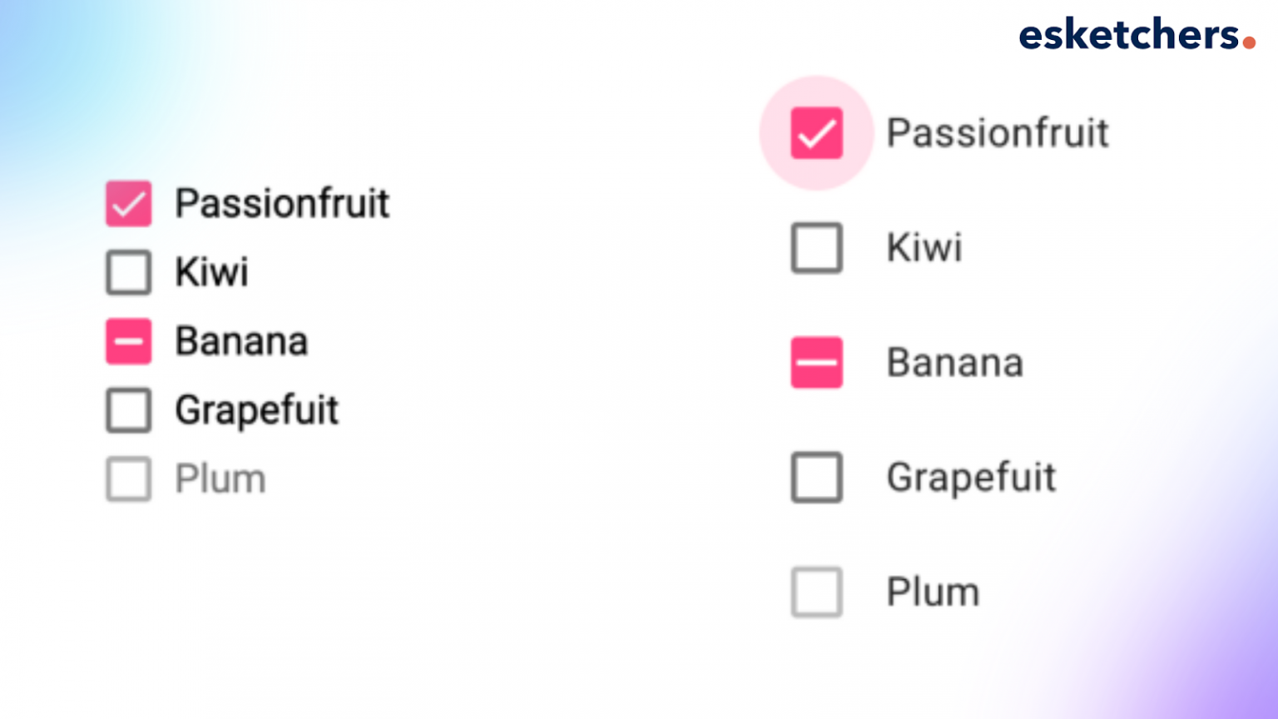Click disabled Plum checkbox in the left list

click(128, 479)
